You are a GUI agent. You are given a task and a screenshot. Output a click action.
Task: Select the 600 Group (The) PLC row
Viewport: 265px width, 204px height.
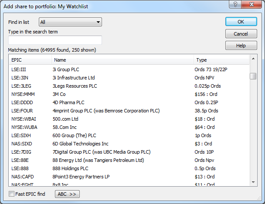pos(129,135)
